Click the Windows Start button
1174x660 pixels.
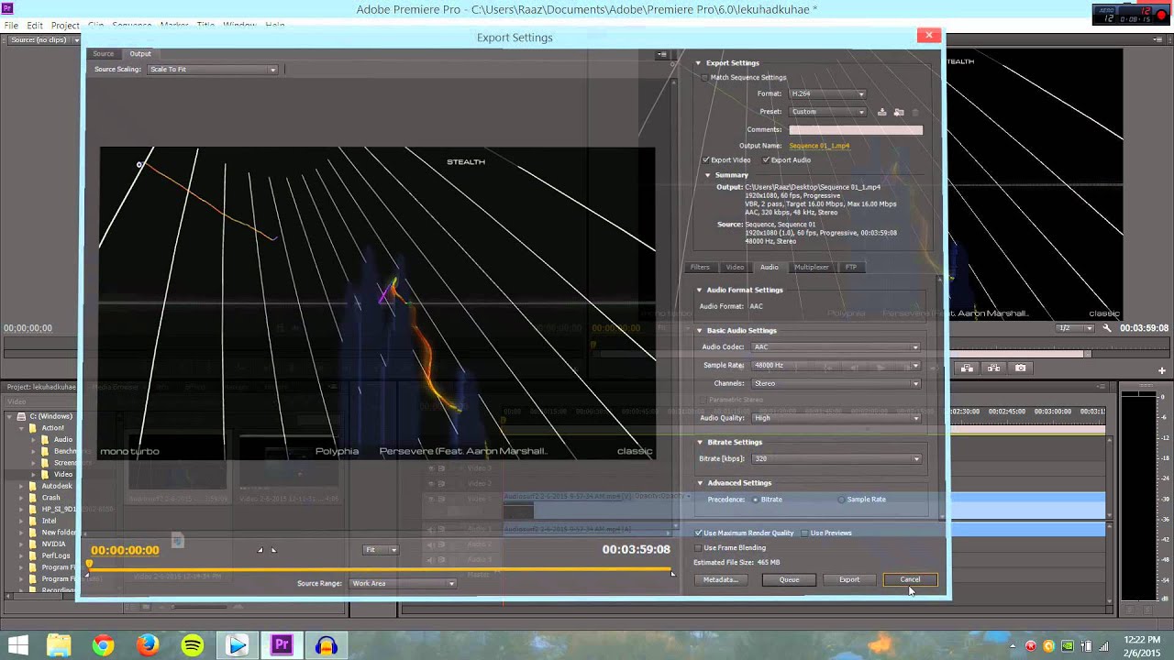(x=17, y=645)
